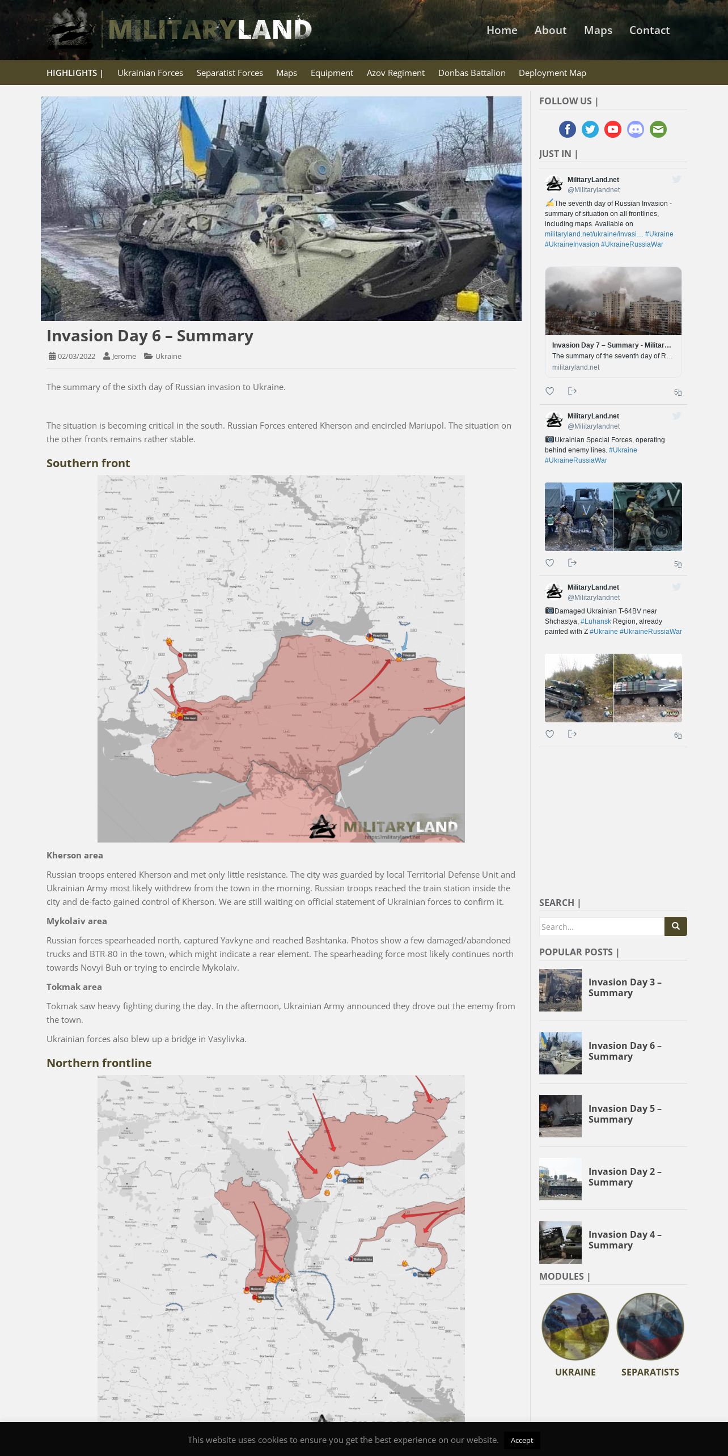Select Maps in the highlights bar

(x=286, y=73)
